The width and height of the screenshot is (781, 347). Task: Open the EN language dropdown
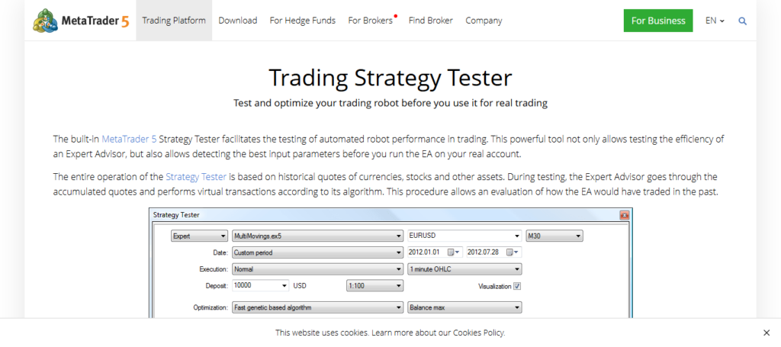715,21
